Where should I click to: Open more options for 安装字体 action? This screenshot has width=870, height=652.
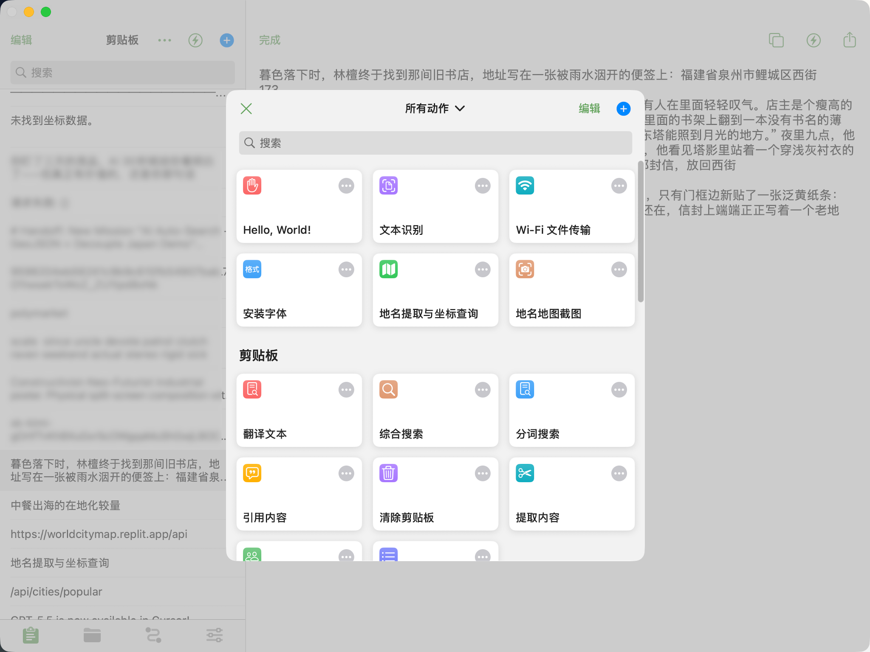[346, 270]
